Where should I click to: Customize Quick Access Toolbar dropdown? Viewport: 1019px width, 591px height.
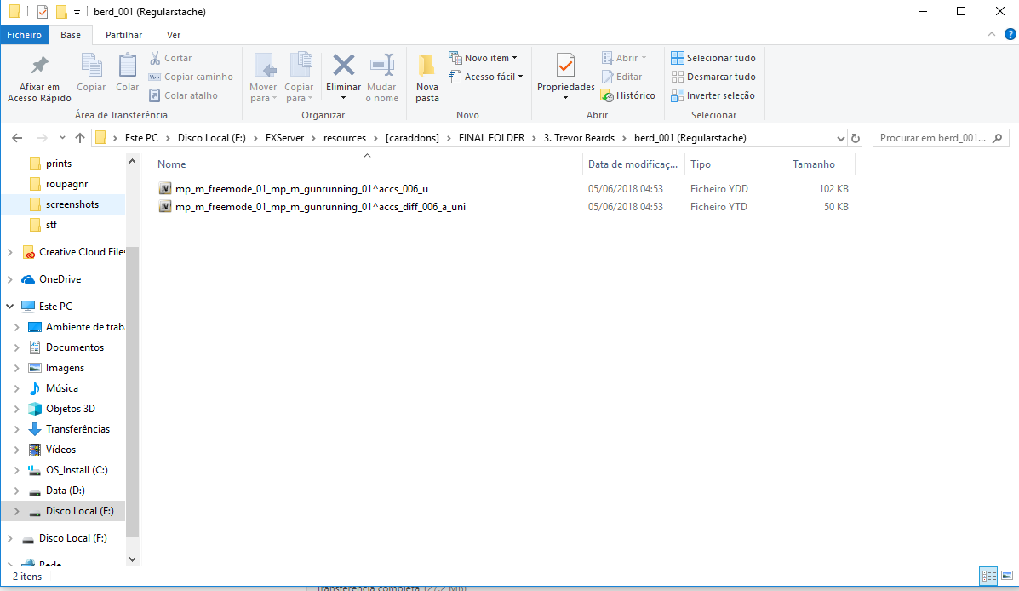click(x=77, y=13)
